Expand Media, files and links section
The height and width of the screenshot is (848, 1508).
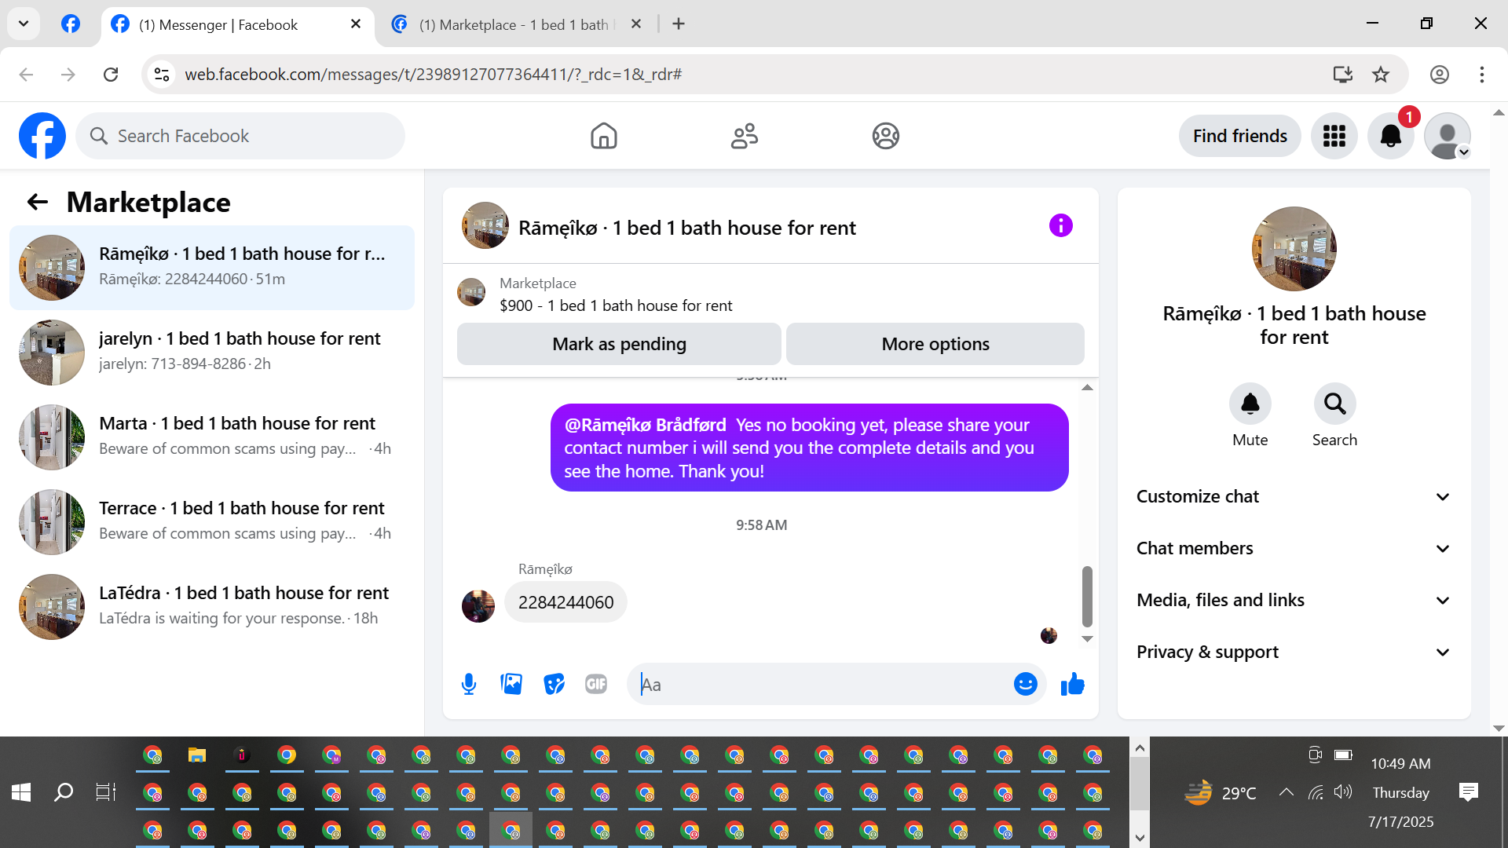(1293, 600)
